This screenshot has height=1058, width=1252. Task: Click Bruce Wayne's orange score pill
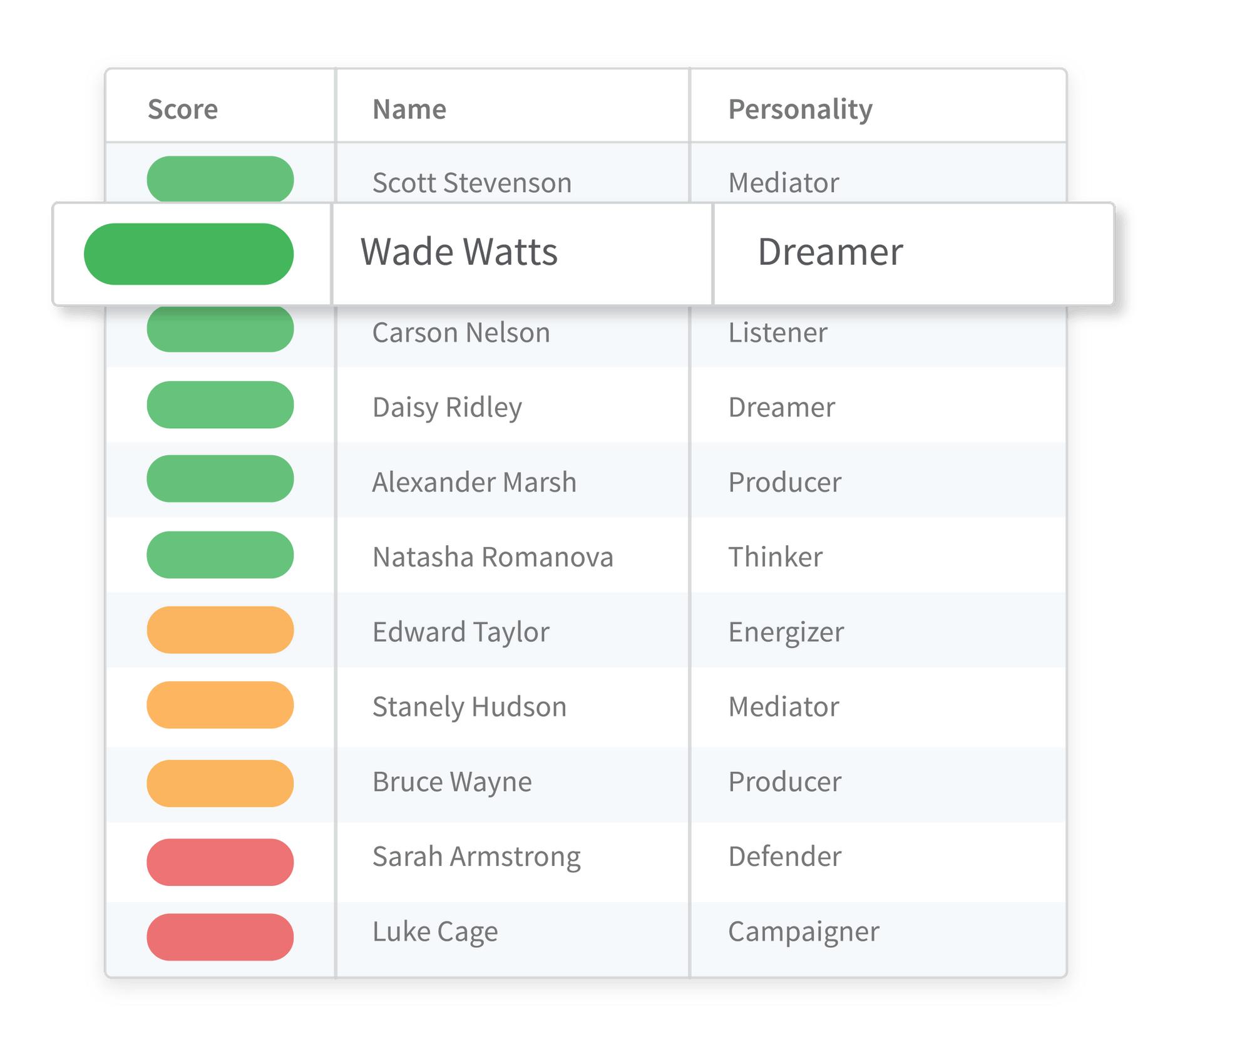pyautogui.click(x=220, y=783)
